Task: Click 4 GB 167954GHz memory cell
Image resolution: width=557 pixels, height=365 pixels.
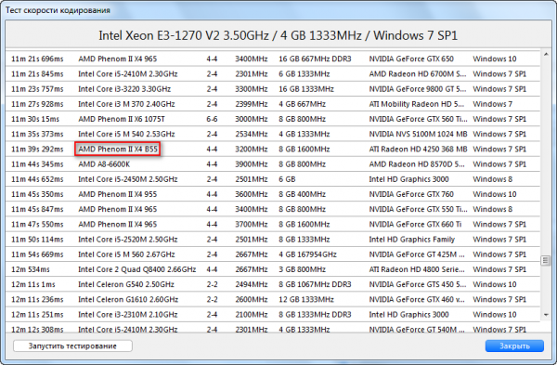Action: pos(307,254)
